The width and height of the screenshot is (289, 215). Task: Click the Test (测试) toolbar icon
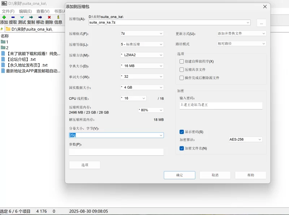[22, 17]
